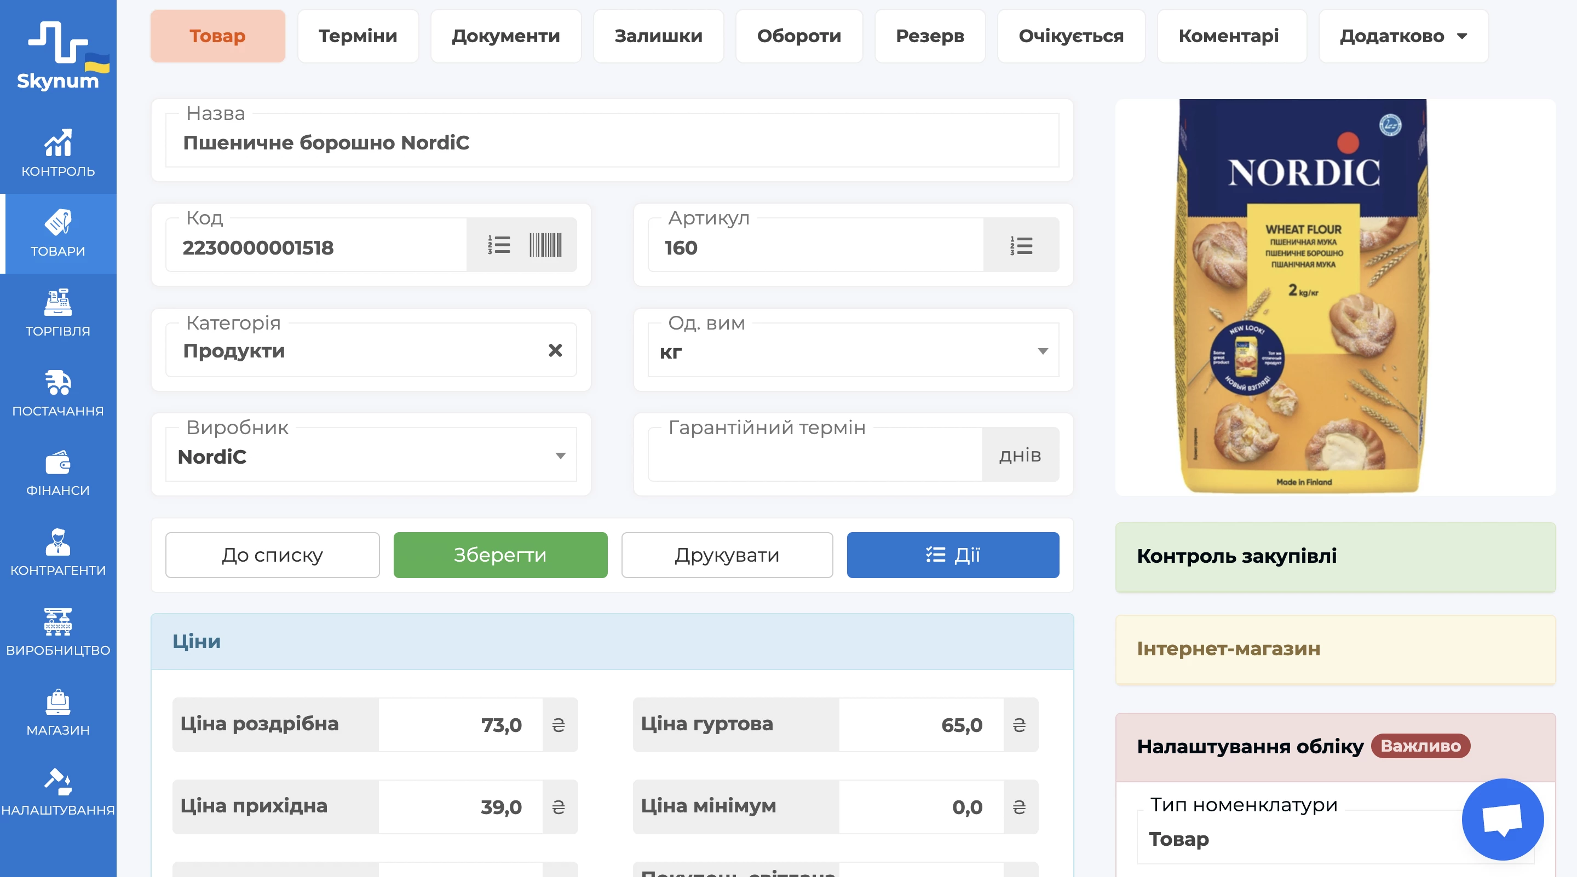Switch to the Товар tab

(x=218, y=36)
